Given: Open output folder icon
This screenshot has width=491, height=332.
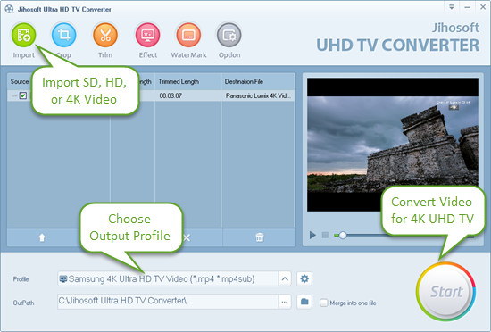Looking at the screenshot, I should pos(304,302).
